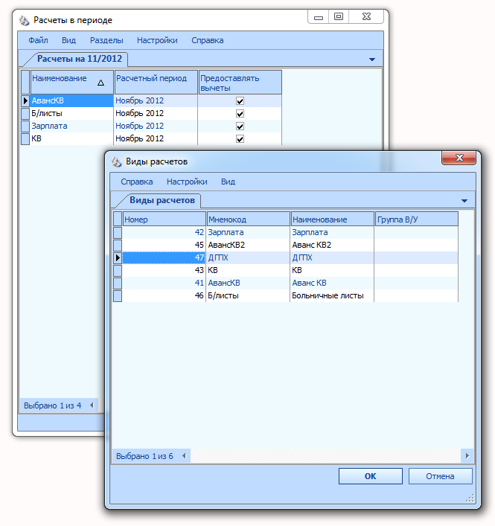
Task: Open the Разделы menu
Action: coord(106,40)
